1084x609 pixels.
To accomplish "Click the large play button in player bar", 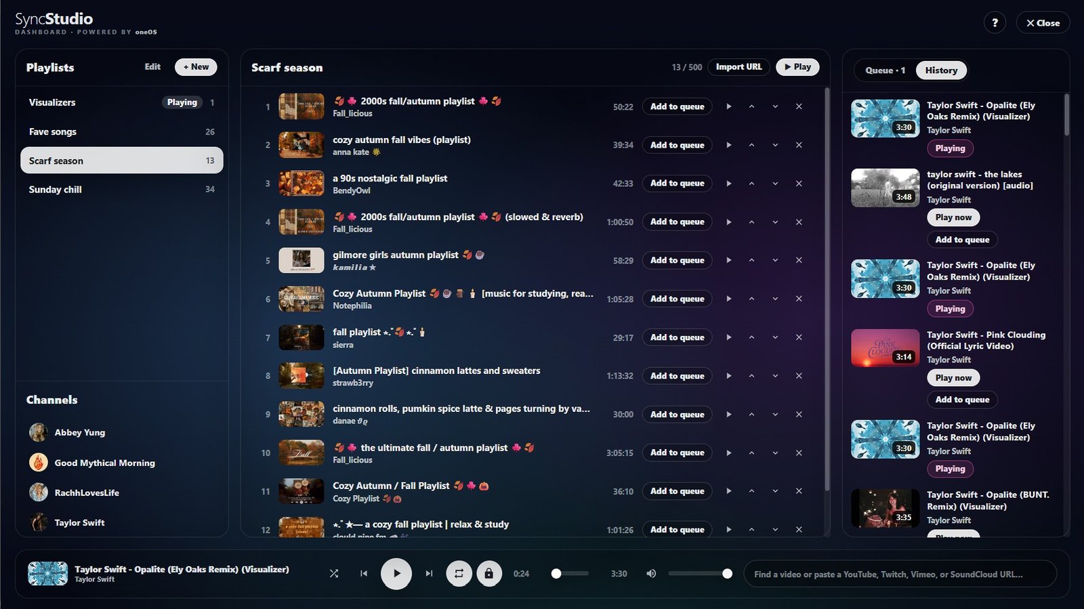I will pos(396,574).
